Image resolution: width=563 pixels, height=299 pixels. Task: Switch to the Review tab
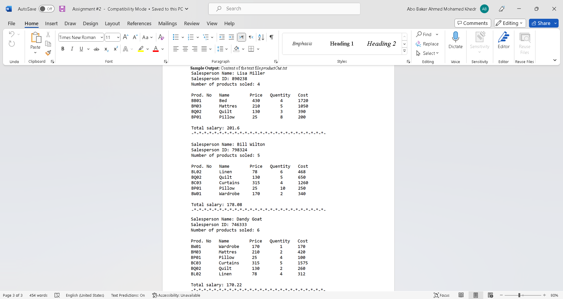pos(192,23)
